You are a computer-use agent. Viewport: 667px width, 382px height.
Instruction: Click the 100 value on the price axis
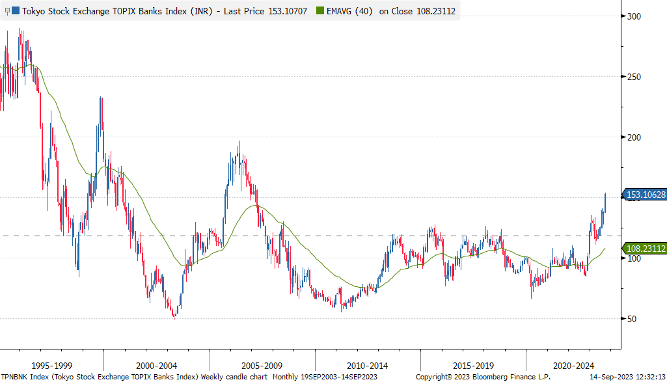(634, 258)
